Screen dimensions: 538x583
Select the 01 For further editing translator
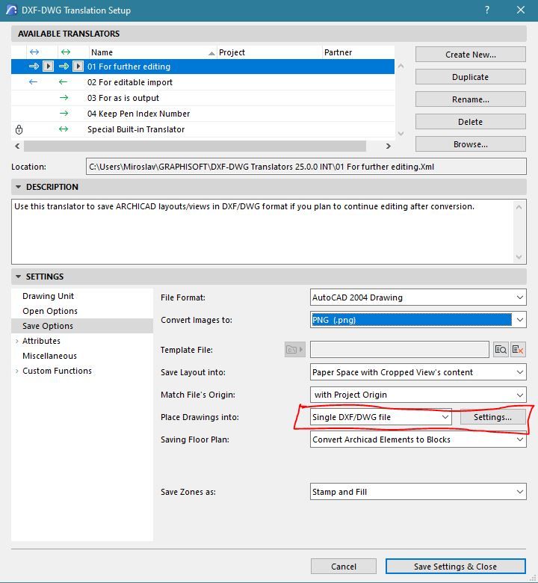(x=202, y=67)
